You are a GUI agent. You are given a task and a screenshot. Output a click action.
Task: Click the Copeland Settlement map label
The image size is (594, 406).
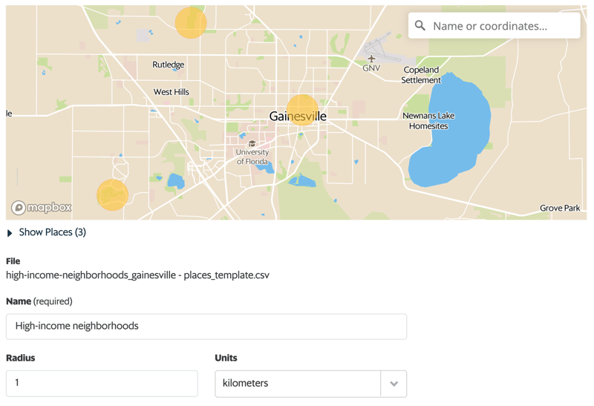(421, 75)
